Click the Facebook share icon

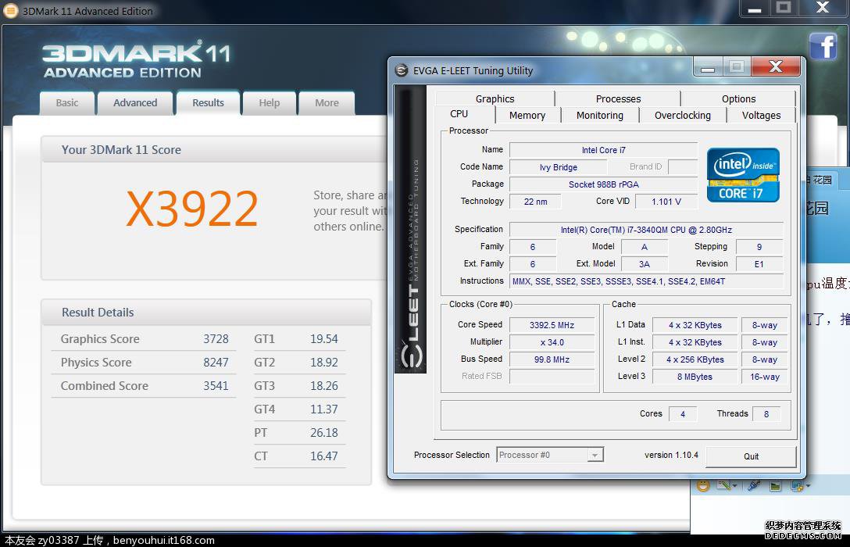tap(823, 47)
